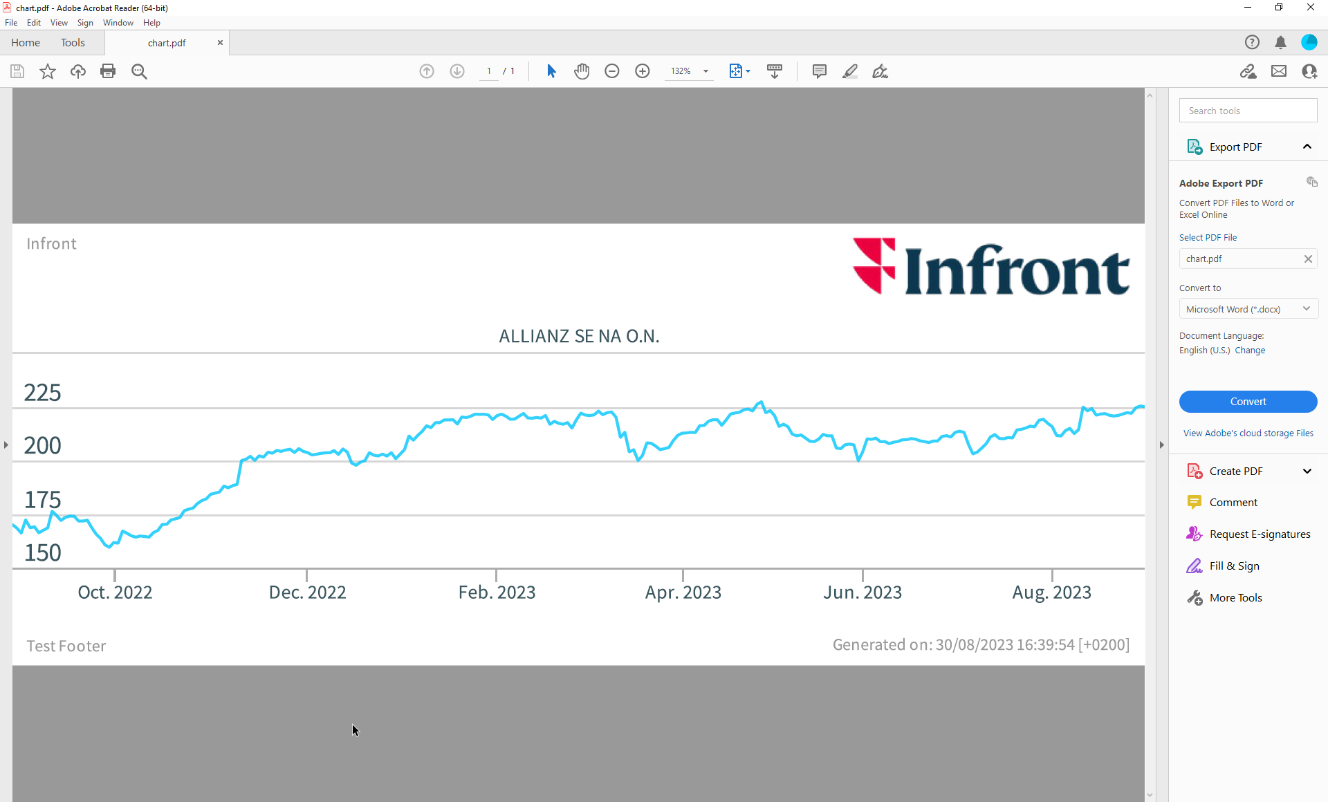This screenshot has height=802, width=1328.
Task: Activate the Selection arrow tool
Action: [x=551, y=71]
